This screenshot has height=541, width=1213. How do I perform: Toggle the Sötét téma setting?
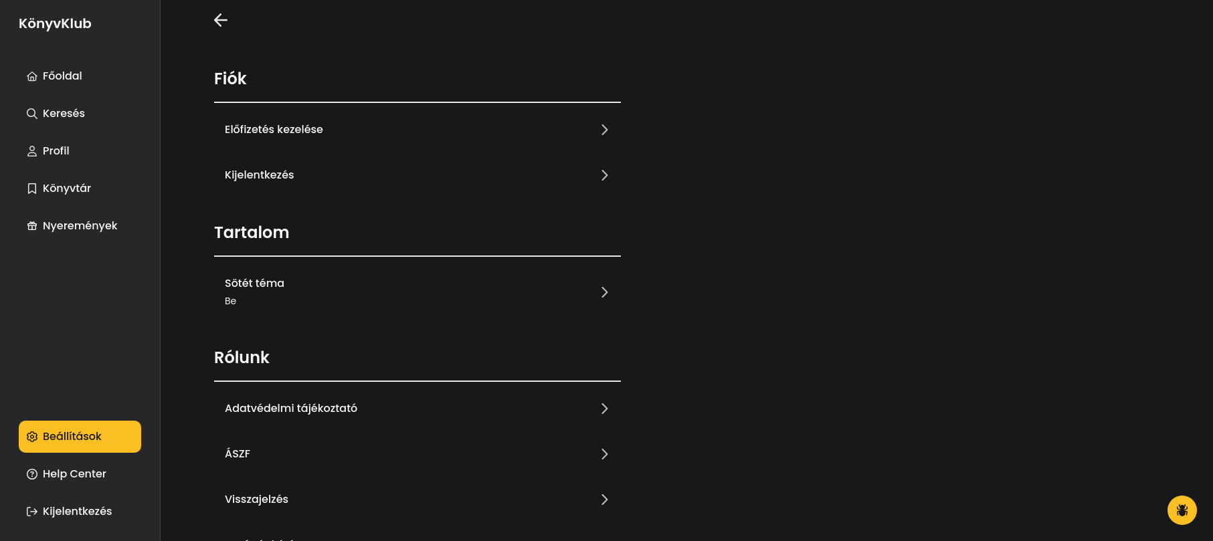417,292
